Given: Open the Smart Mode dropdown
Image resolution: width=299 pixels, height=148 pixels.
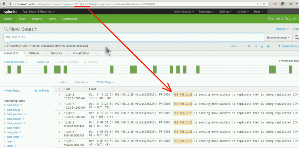Looking at the screenshot, I should (x=288, y=46).
